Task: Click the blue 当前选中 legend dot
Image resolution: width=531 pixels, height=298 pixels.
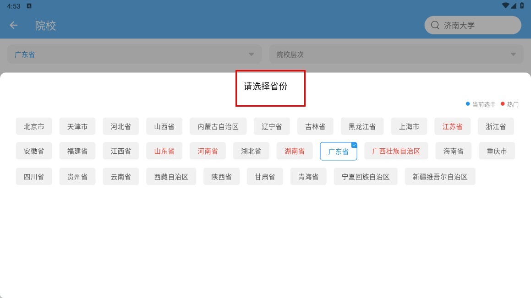Action: pos(468,104)
